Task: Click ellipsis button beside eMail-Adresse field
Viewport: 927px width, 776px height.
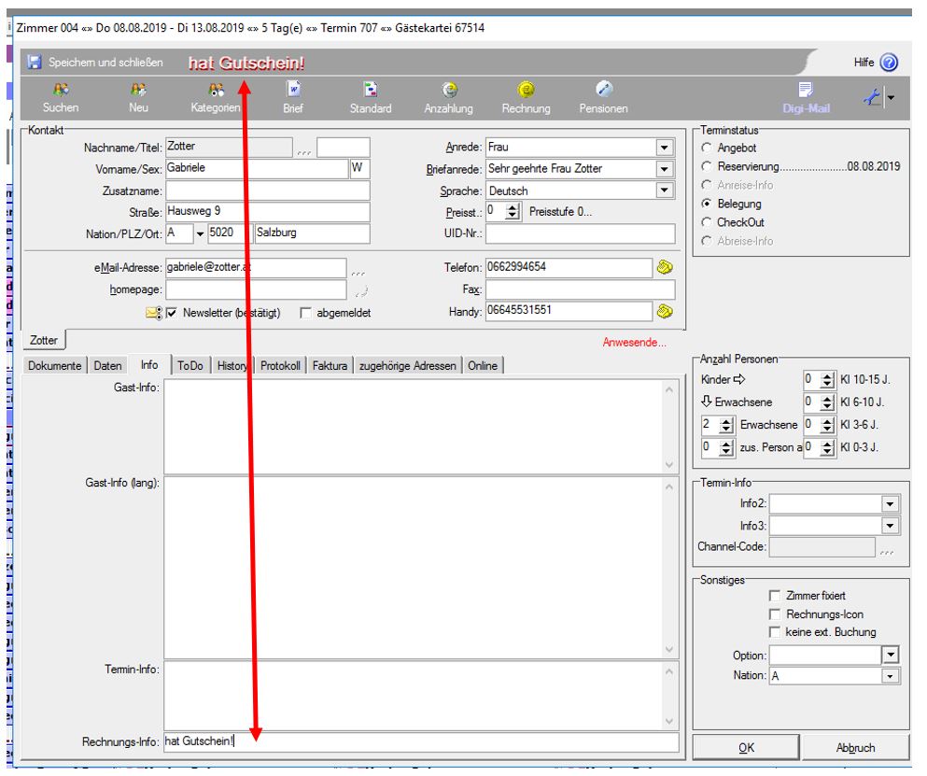Action: (358, 273)
